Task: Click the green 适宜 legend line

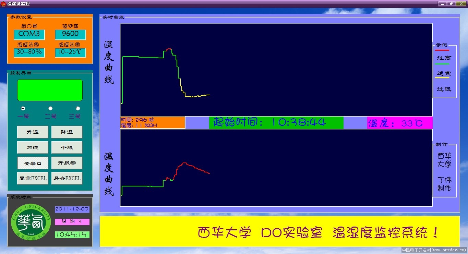Action: pyautogui.click(x=442, y=64)
